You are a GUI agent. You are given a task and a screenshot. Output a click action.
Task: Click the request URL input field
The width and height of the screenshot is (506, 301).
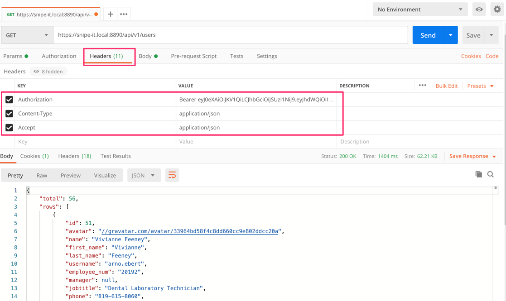click(x=231, y=35)
